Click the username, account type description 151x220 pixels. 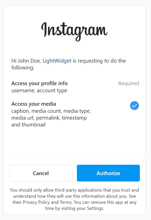pos(39,90)
